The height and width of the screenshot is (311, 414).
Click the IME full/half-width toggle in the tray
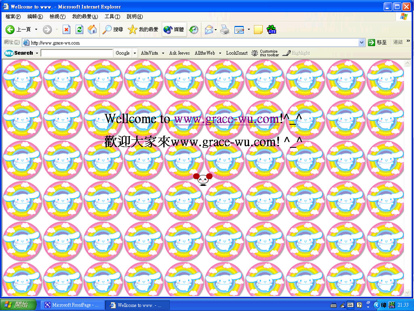(351, 305)
